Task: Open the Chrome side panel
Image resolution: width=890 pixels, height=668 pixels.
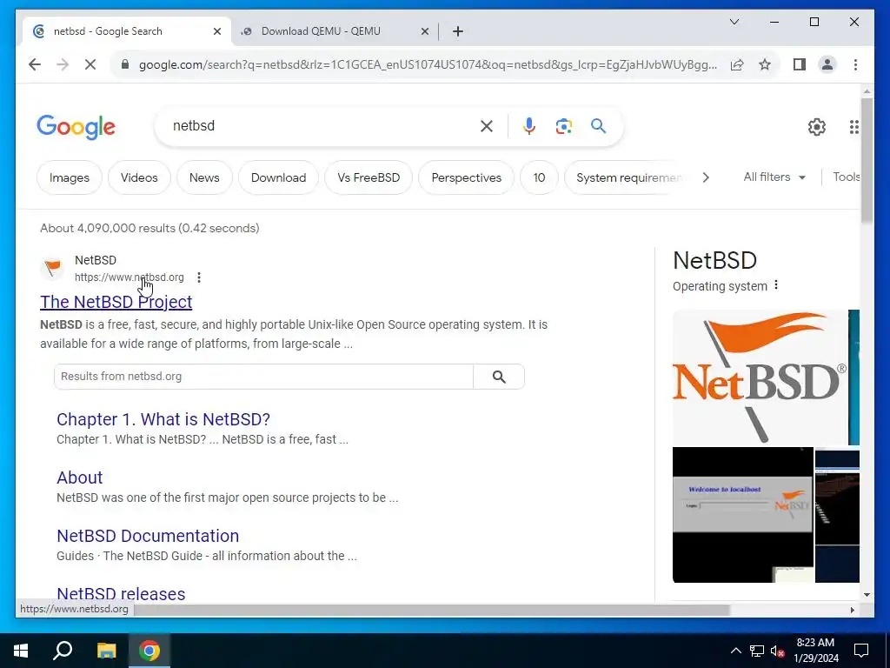Action: tap(800, 64)
